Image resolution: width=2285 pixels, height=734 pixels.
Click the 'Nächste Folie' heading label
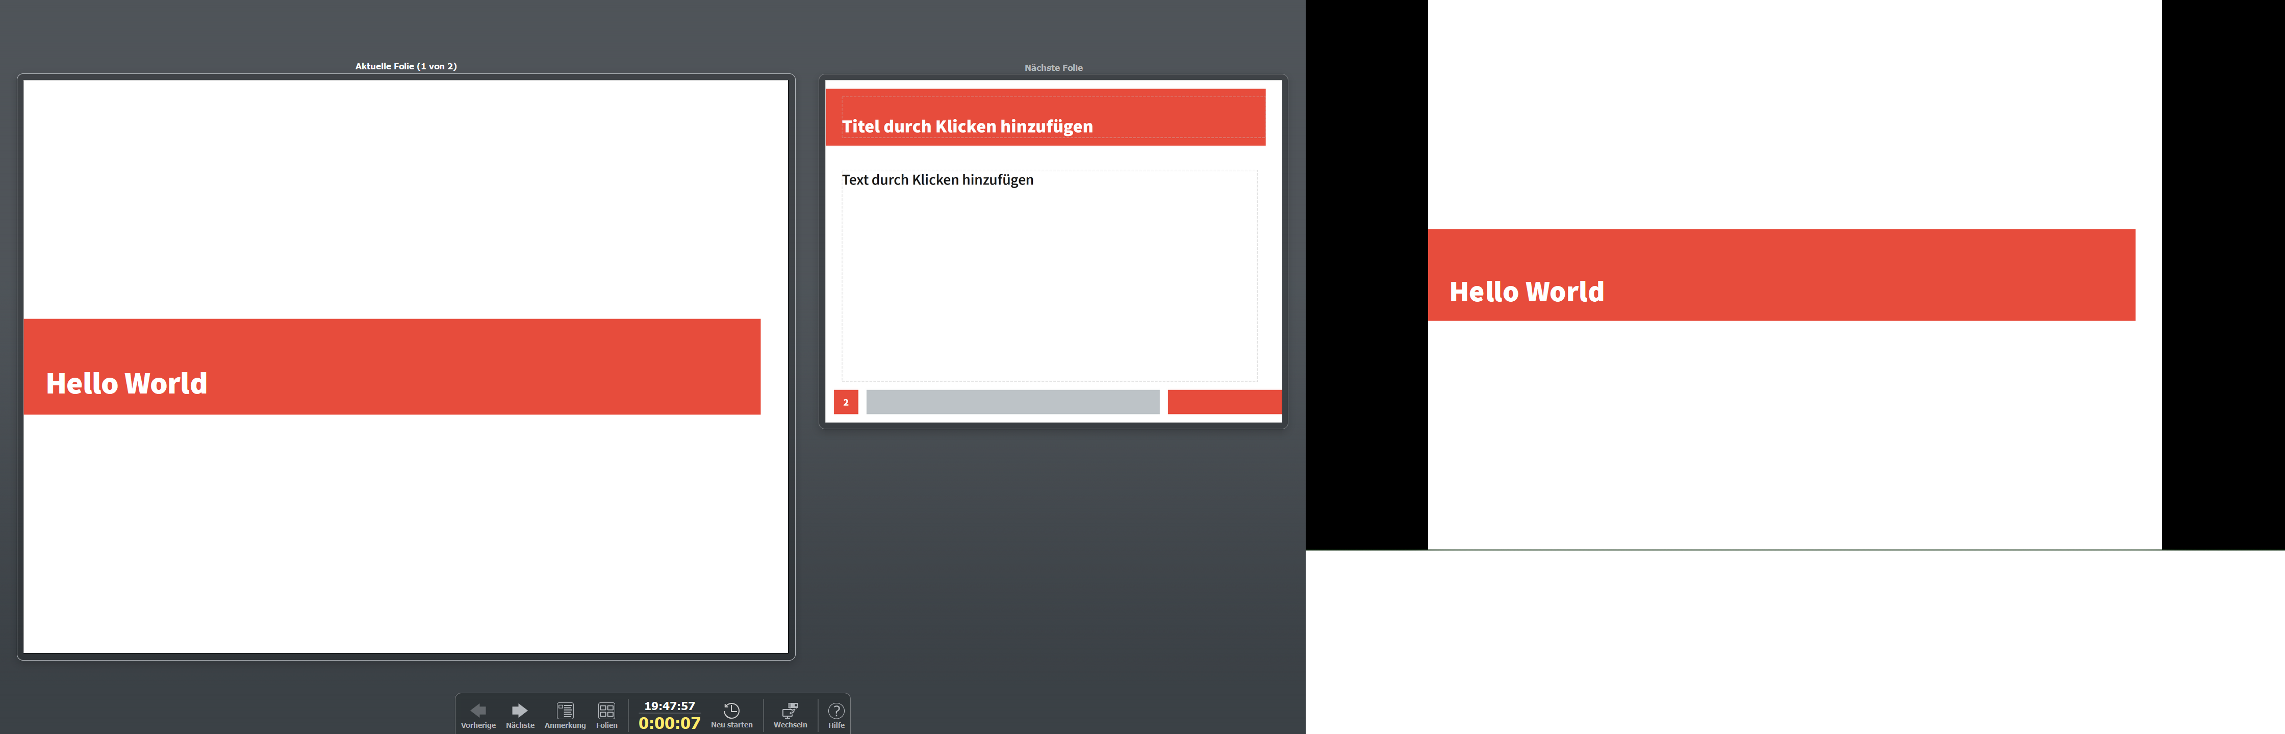[1053, 67]
